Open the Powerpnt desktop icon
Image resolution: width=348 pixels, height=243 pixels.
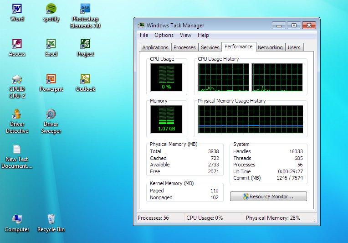tap(51, 83)
